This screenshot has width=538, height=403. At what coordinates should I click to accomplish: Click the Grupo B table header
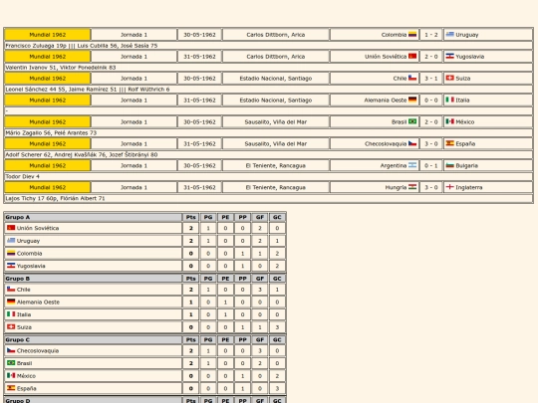(x=93, y=279)
